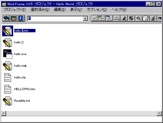Viewport: 163px width, 123px height.
Task: Open the 表示(V) menu
Action: pyautogui.click(x=76, y=10)
